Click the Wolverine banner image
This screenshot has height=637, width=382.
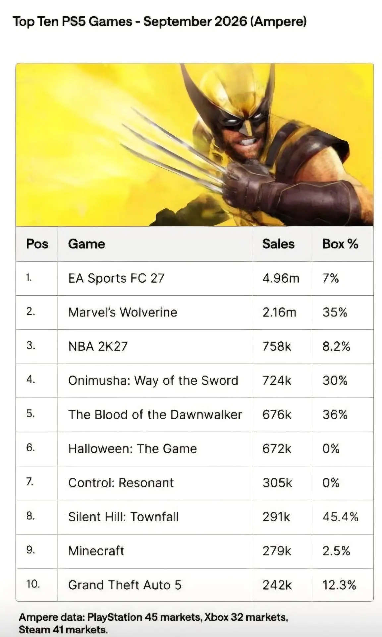[194, 145]
